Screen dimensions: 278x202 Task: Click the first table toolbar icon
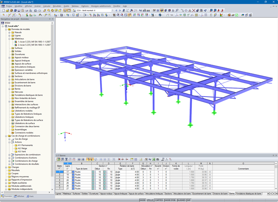pyautogui.click(x=58, y=159)
